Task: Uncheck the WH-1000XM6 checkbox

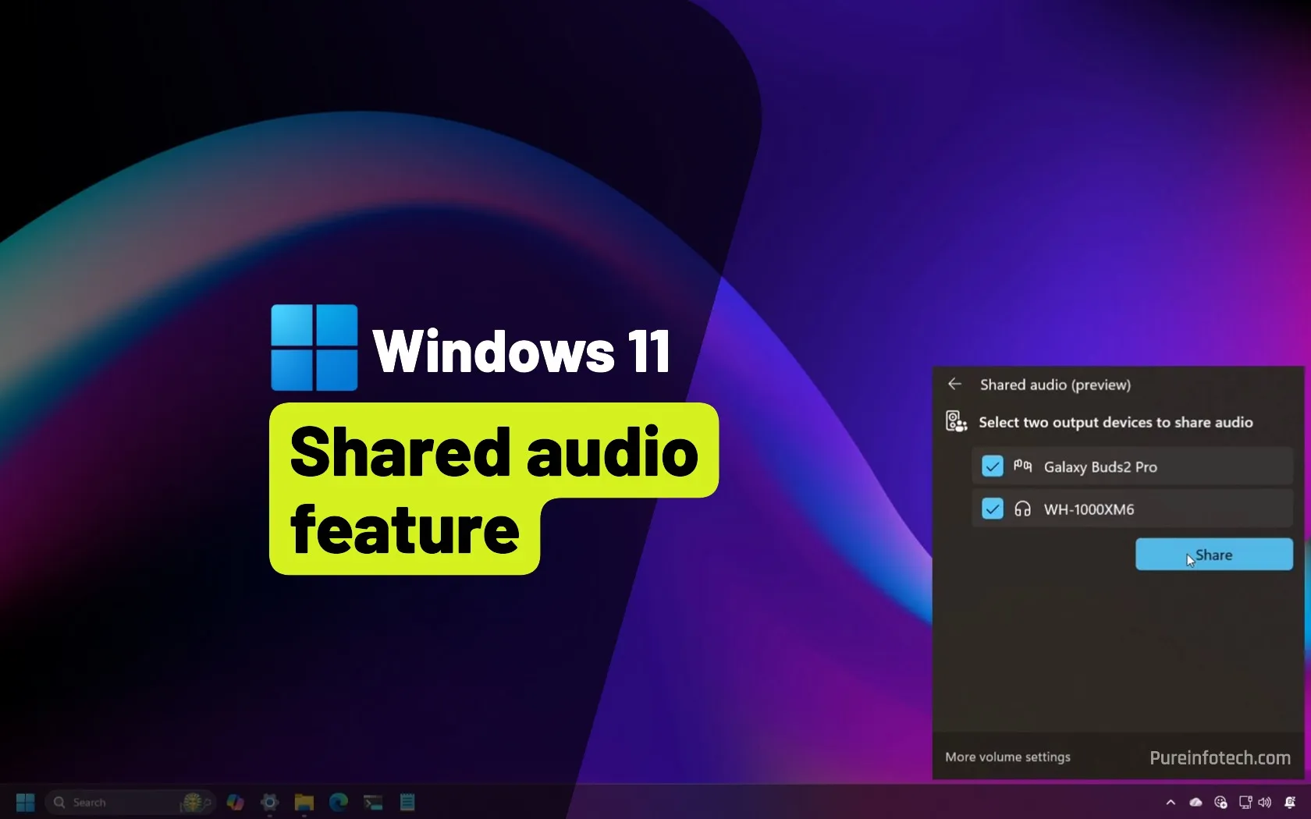Action: (992, 509)
